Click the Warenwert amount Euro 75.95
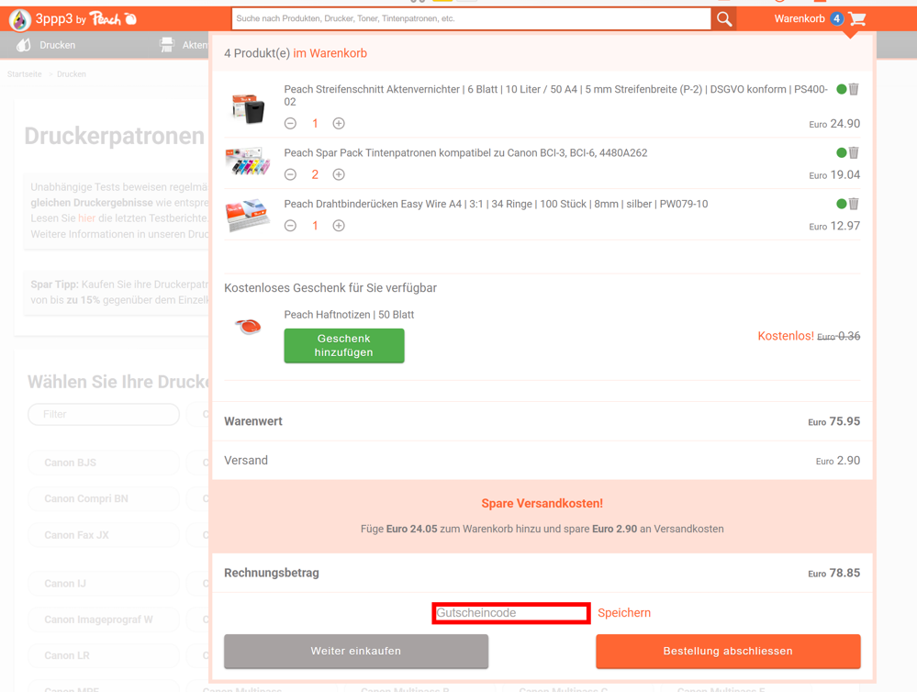This screenshot has height=692, width=917. (x=834, y=421)
